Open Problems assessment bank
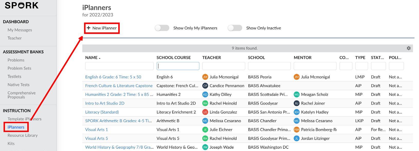The image size is (419, 151). pyautogui.click(x=16, y=60)
